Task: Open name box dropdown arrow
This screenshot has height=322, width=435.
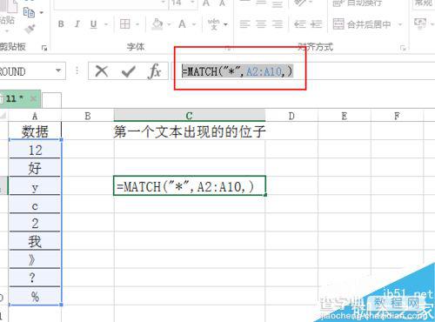Action: [x=58, y=70]
